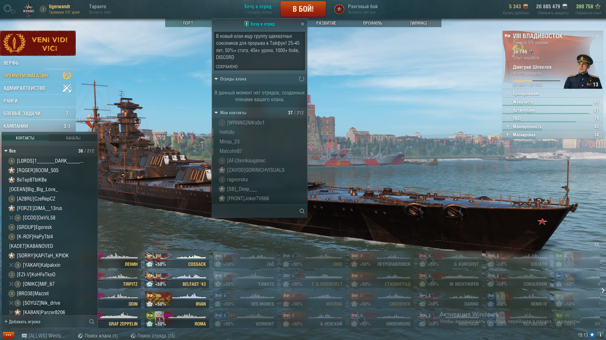Collapse the Мои контакты section
Viewport: 606px width, 340px height.
point(216,113)
